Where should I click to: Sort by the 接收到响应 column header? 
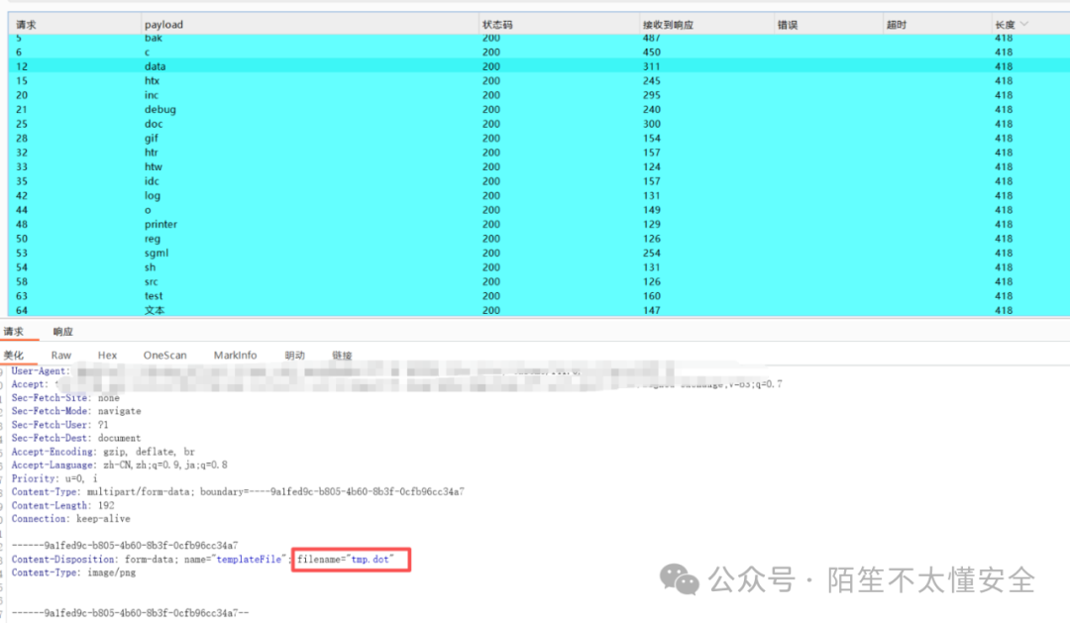[668, 25]
